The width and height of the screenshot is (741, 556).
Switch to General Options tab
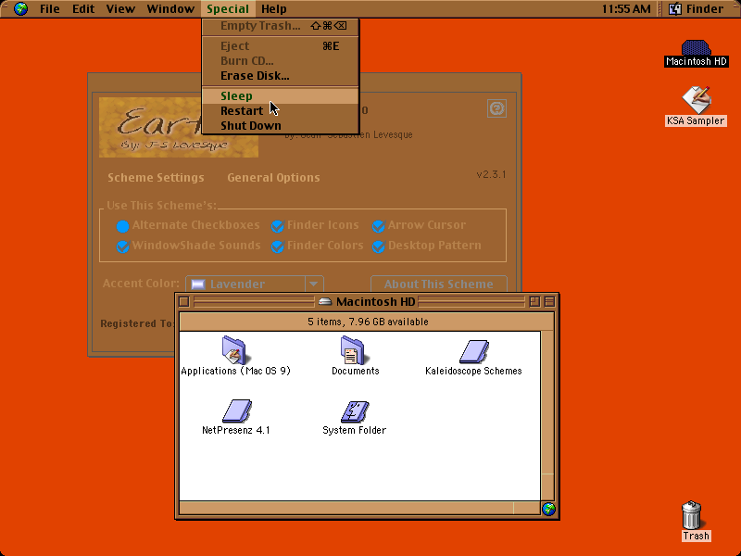coord(273,178)
